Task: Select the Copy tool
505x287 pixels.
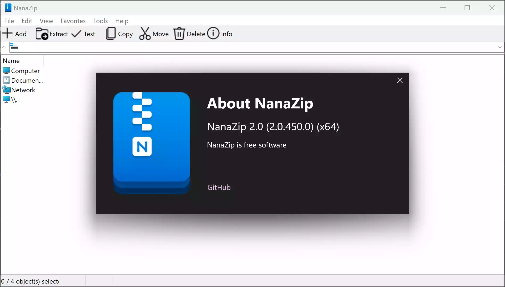Action: tap(119, 33)
